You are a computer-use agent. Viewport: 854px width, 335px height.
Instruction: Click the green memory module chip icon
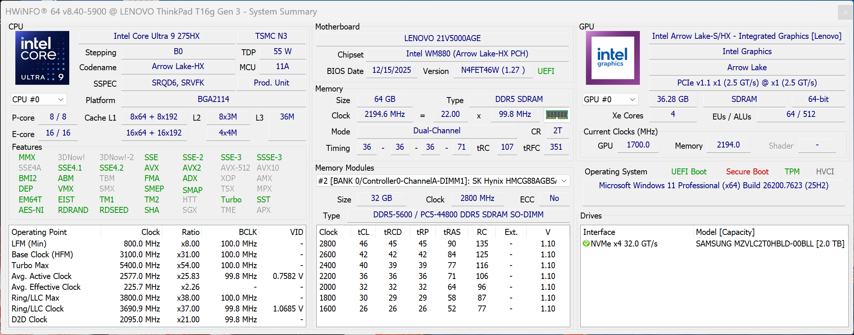coord(557,115)
